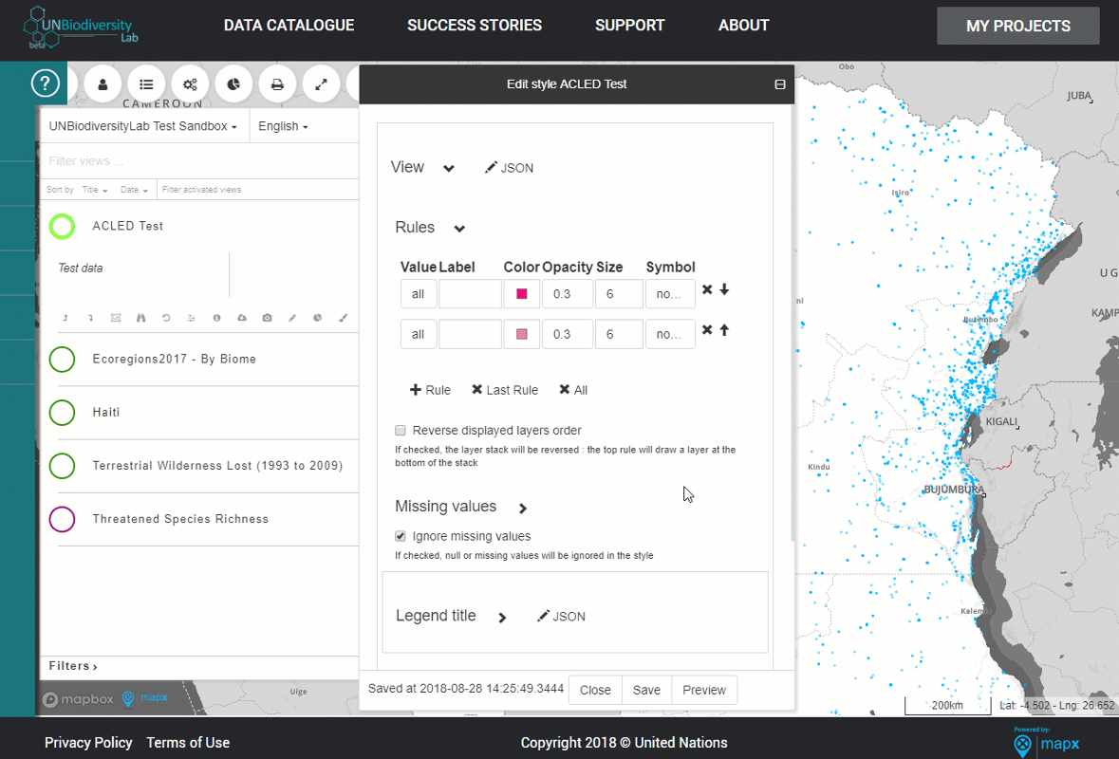Check Reverse displayed layers order
This screenshot has height=759, width=1119.
coord(401,430)
